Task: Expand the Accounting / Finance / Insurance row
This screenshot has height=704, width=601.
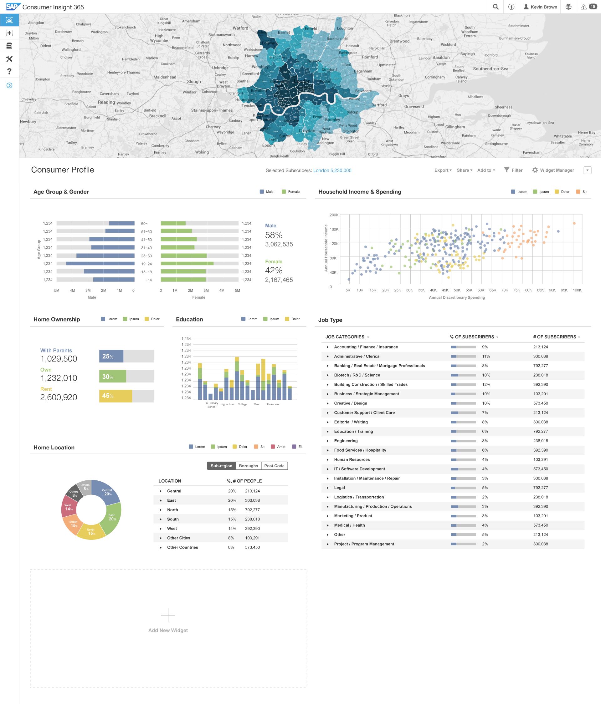Action: [x=327, y=347]
